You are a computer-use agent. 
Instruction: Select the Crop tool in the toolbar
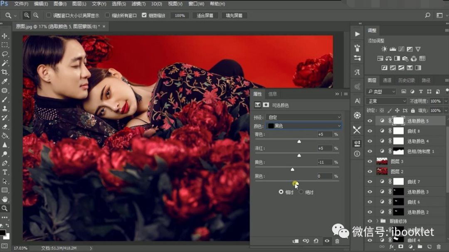(x=5, y=72)
